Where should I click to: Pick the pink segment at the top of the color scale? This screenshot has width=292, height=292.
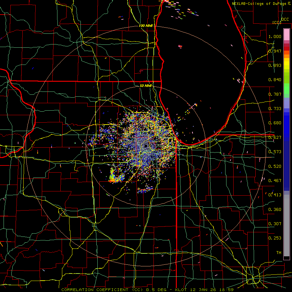click(286, 34)
